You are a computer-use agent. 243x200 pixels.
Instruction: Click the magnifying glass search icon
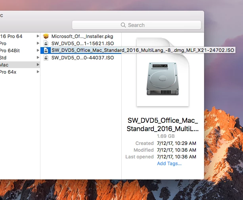point(123,25)
